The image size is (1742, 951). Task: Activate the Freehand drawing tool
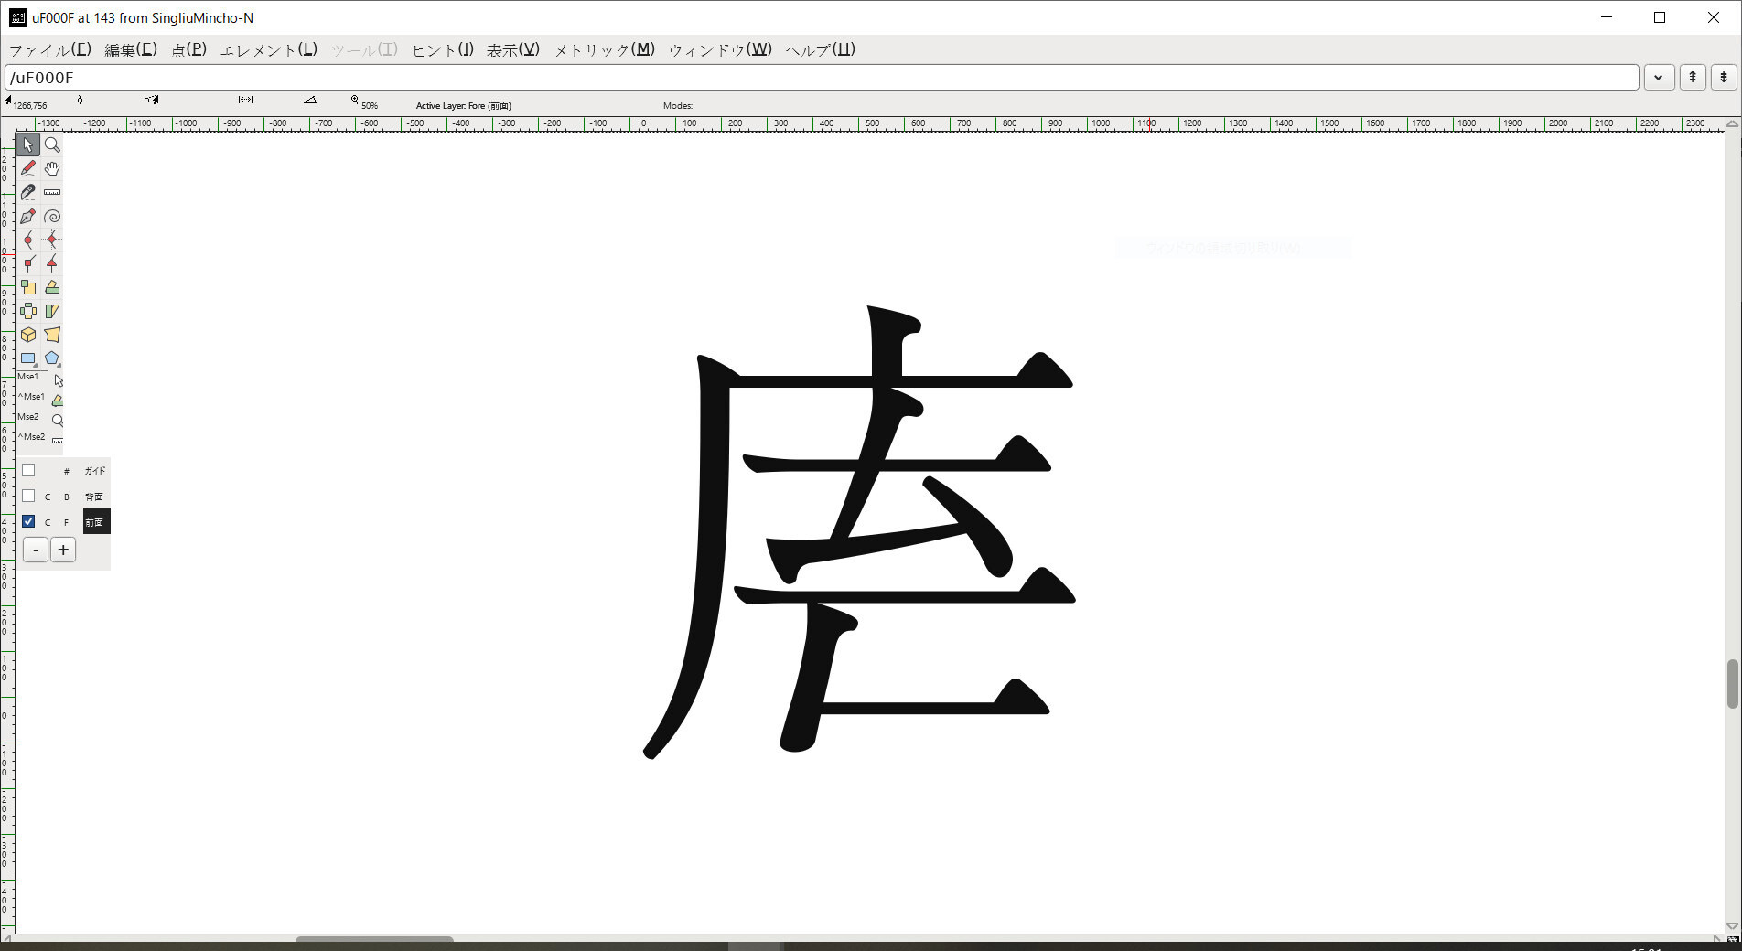click(x=28, y=168)
